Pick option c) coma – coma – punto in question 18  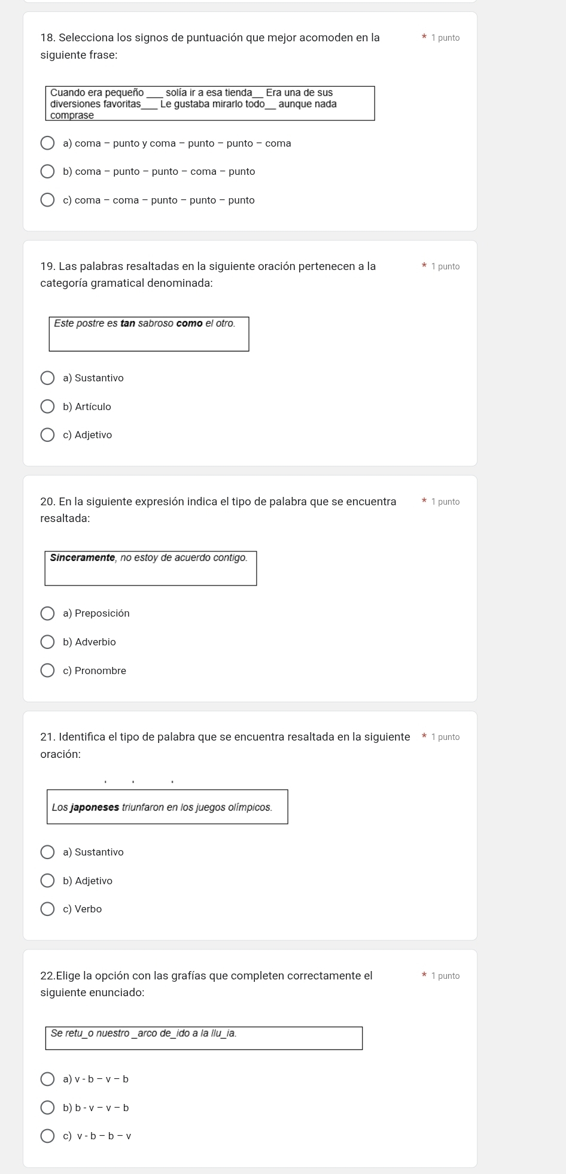[x=47, y=200]
